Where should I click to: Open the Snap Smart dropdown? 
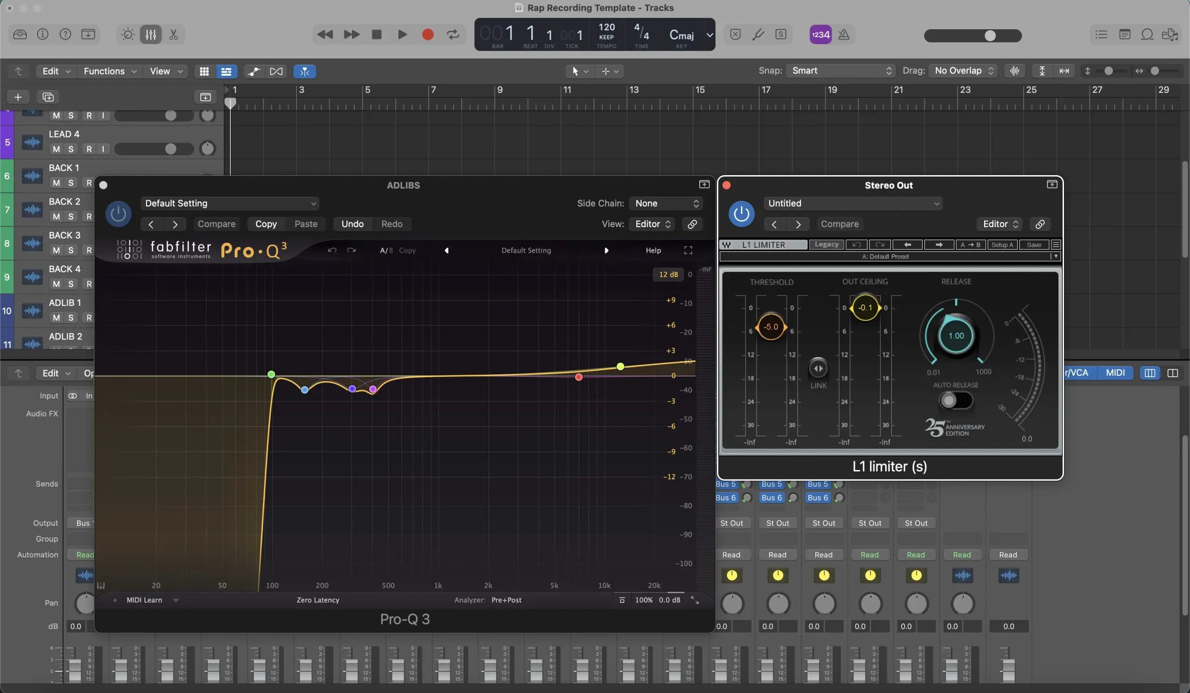(x=841, y=71)
